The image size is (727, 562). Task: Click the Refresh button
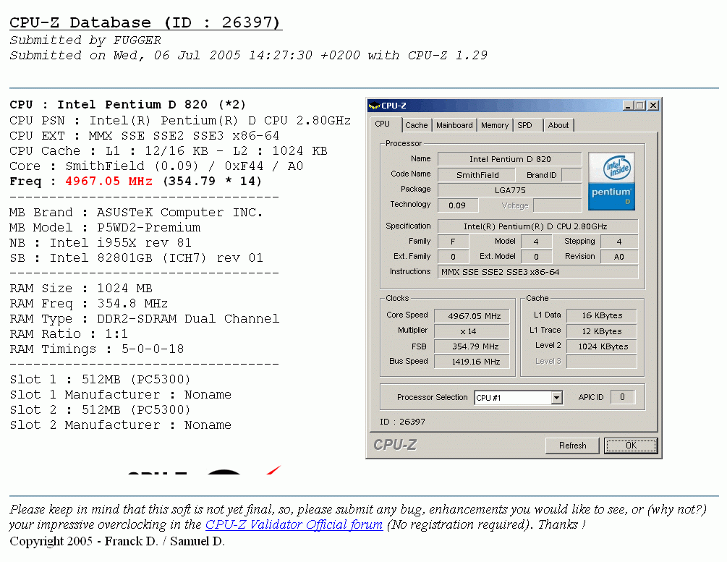coord(573,446)
